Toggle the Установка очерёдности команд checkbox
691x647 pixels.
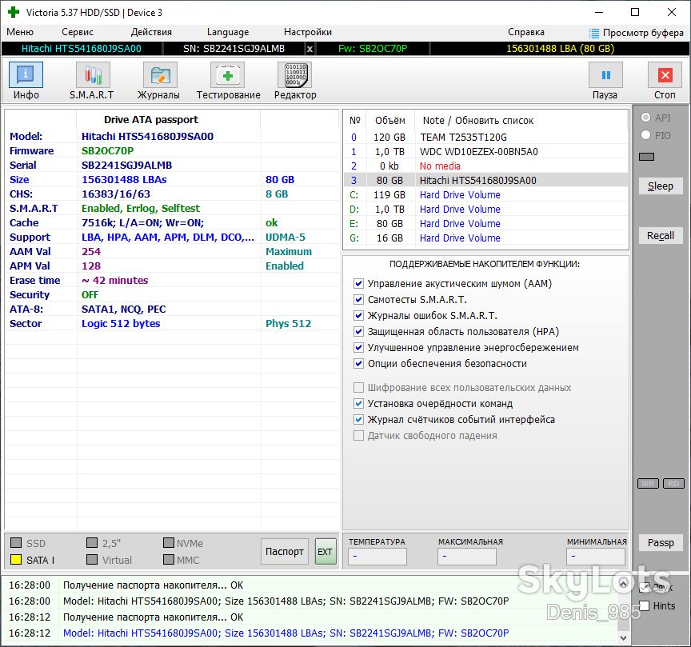tap(359, 404)
